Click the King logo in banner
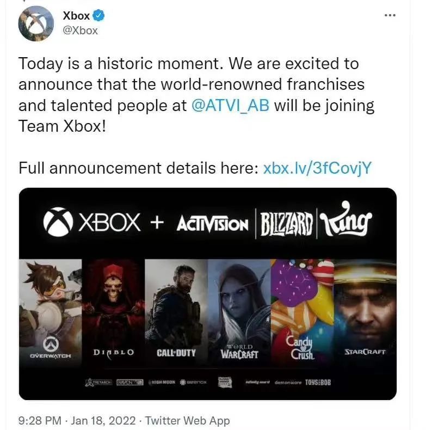Viewport: 426px width, 430px height. pos(345,222)
